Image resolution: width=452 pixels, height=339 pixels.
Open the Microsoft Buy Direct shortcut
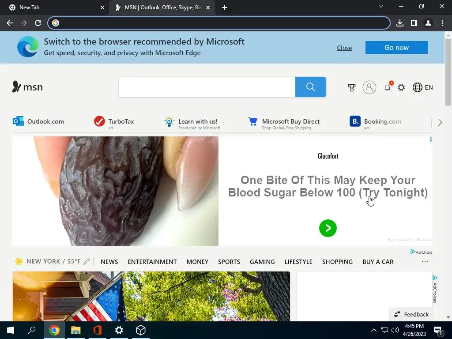(x=284, y=123)
